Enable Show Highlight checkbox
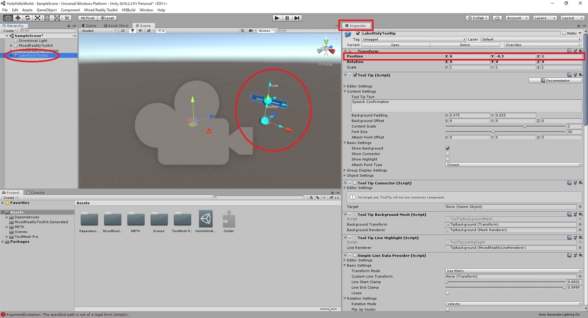The image size is (588, 318). click(447, 159)
